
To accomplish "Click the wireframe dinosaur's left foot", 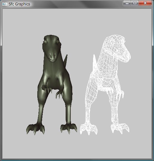I will click(x=89, y=129).
